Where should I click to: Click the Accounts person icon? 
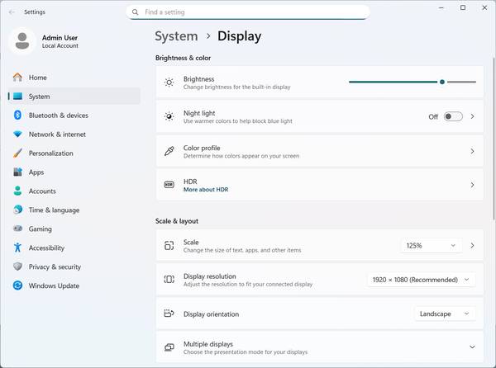point(17,191)
